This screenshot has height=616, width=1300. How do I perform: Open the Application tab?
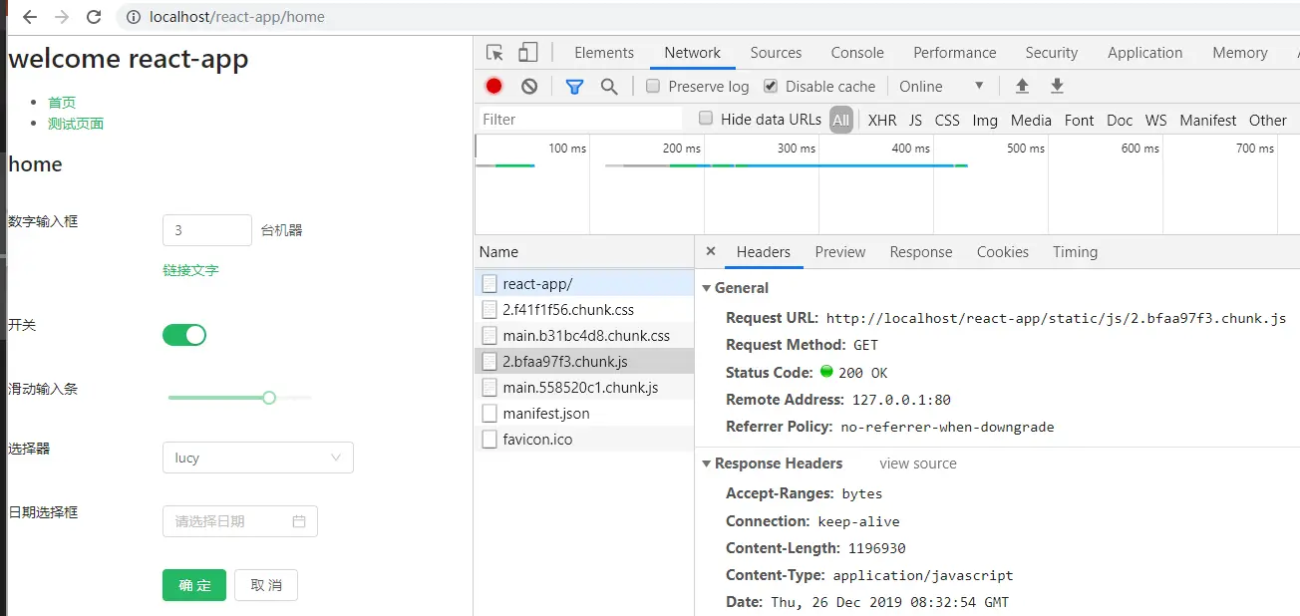1144,53
